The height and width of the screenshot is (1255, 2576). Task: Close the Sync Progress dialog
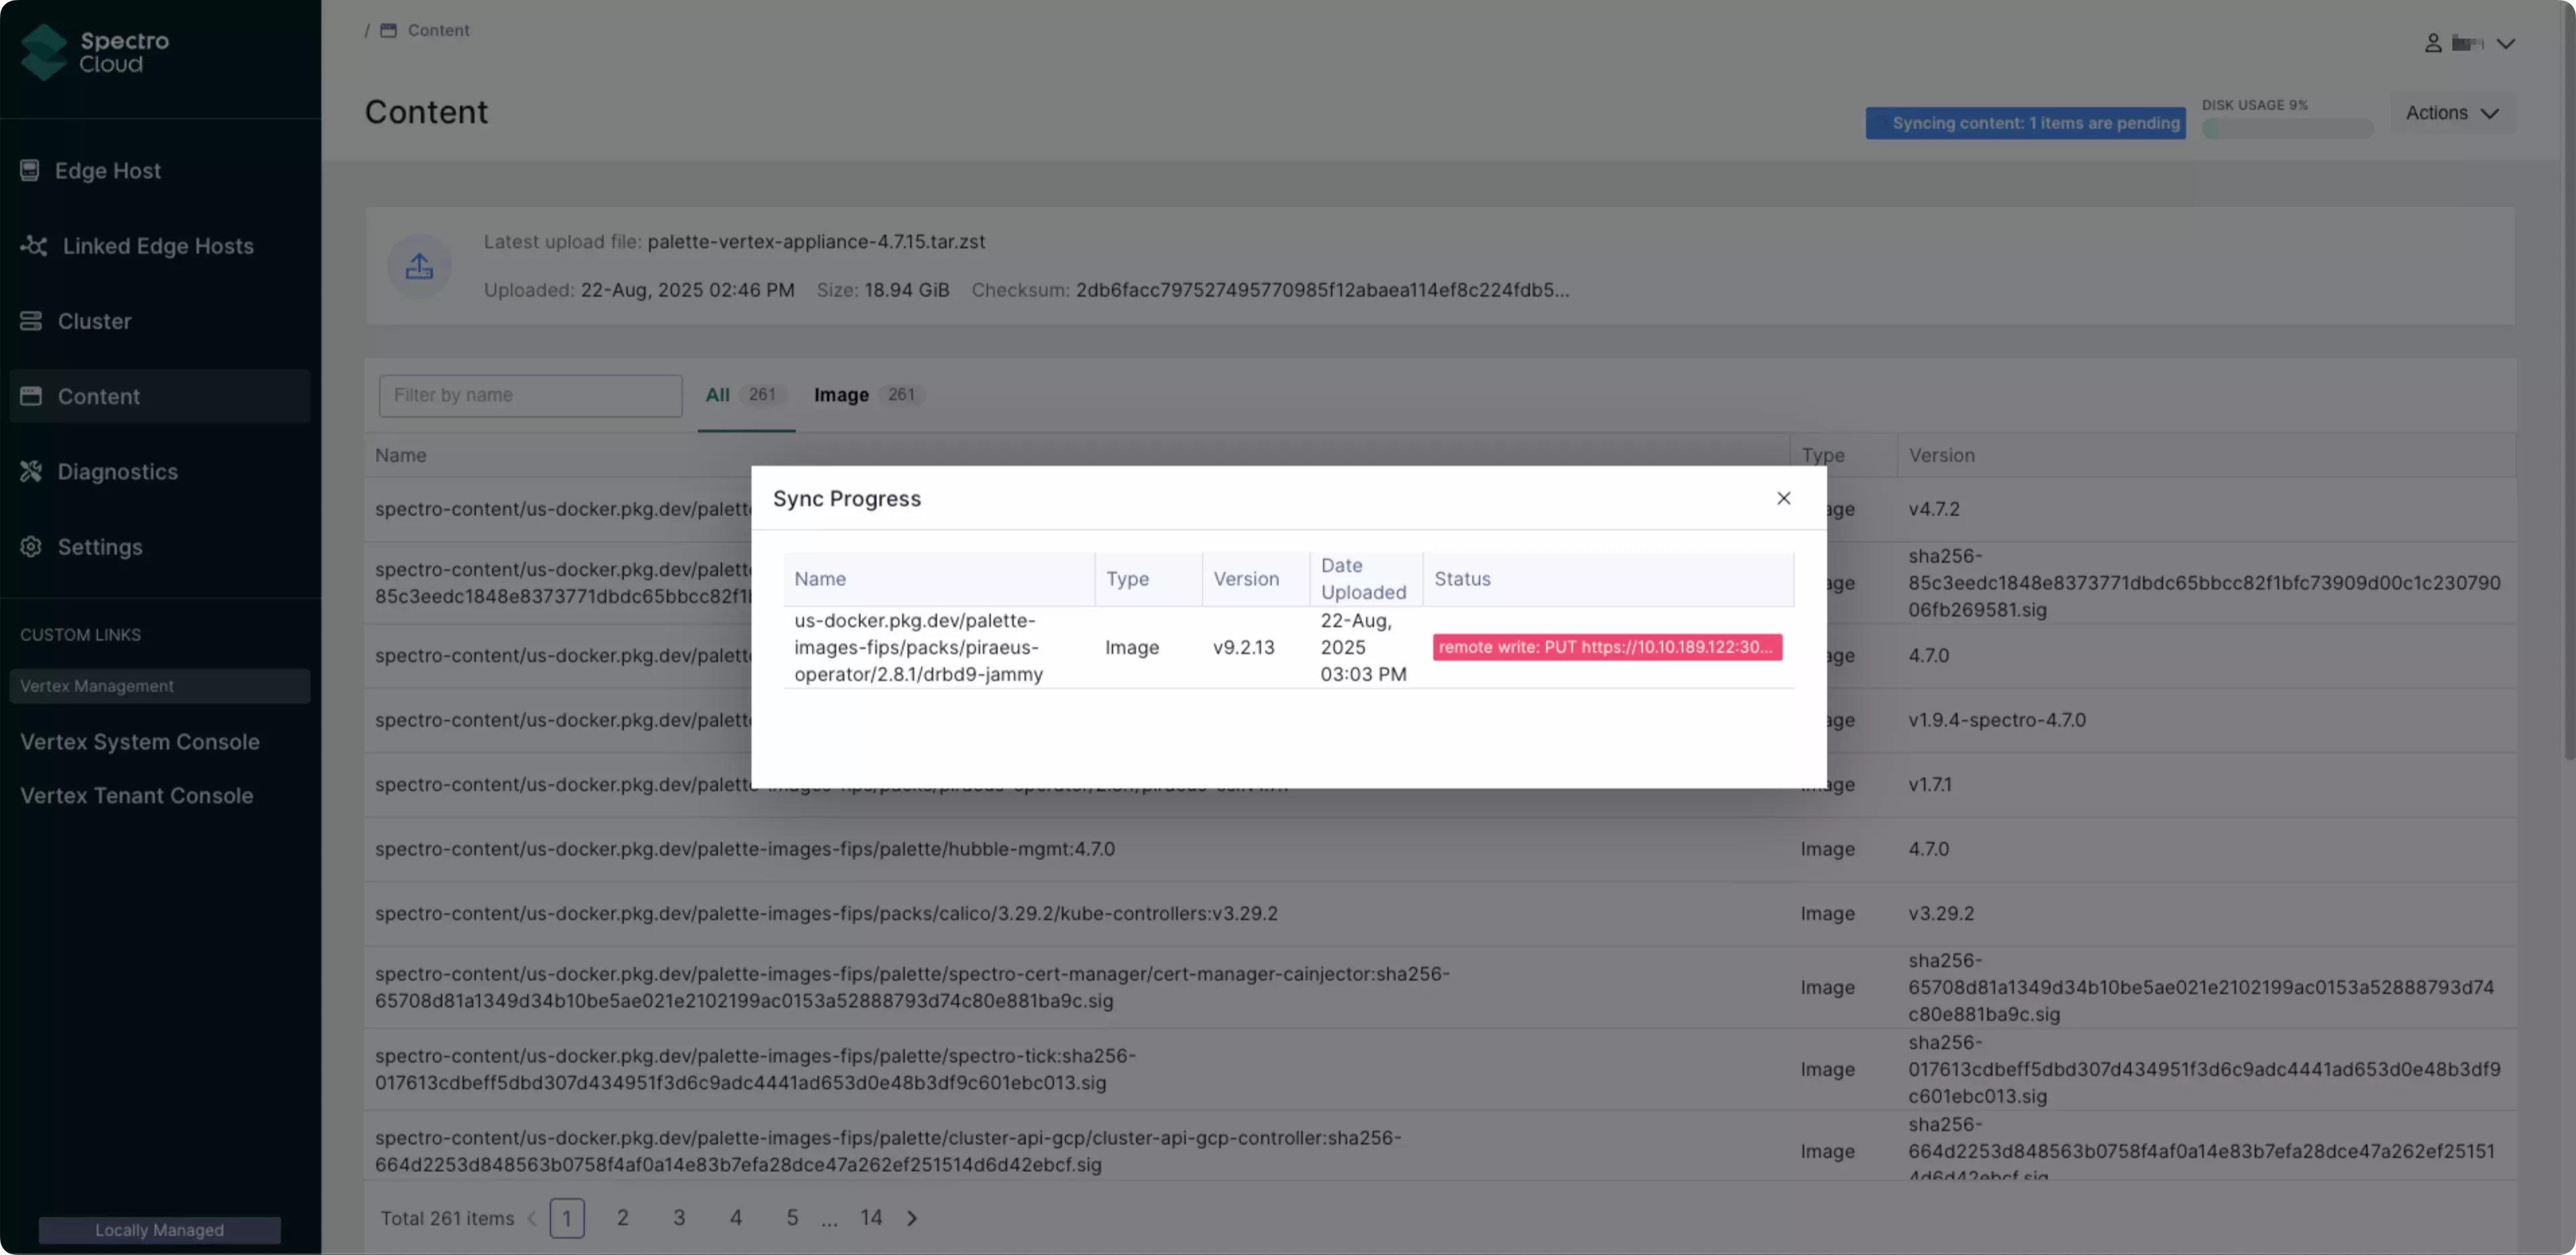pos(1784,498)
